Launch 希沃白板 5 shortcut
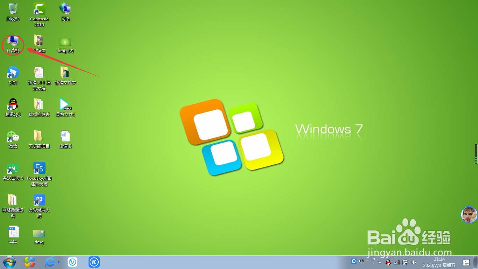The width and height of the screenshot is (478, 269). coord(13,171)
